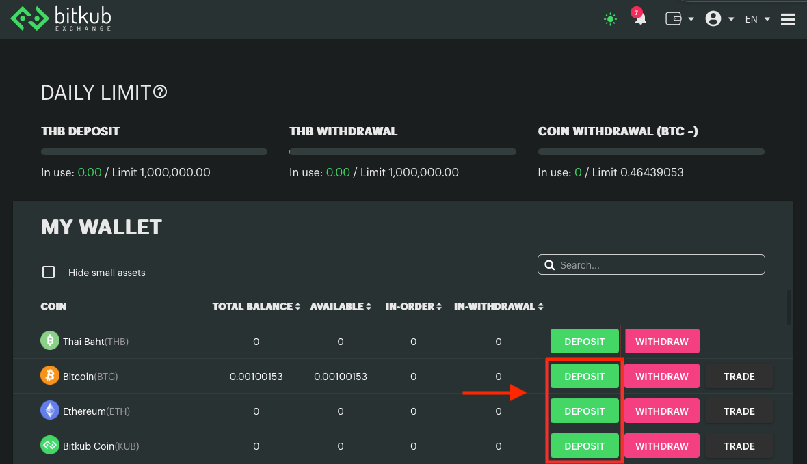The width and height of the screenshot is (807, 464).
Task: Click the Coin Withdrawal limit progress bar
Action: pyautogui.click(x=651, y=152)
